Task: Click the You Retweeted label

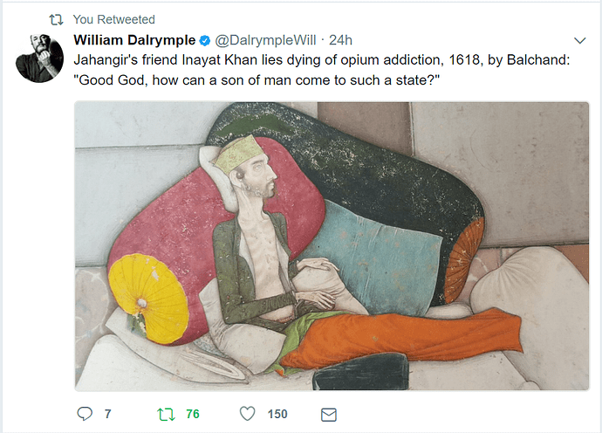Action: tap(114, 19)
